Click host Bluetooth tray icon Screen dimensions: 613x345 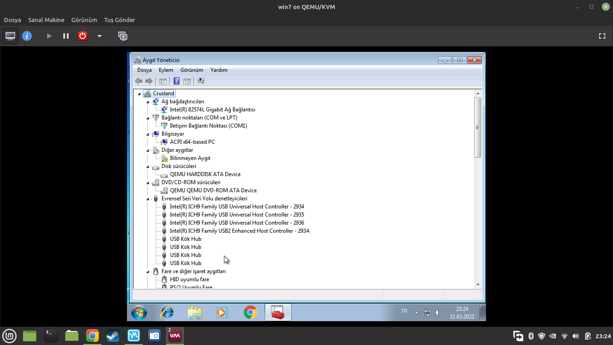[530, 336]
